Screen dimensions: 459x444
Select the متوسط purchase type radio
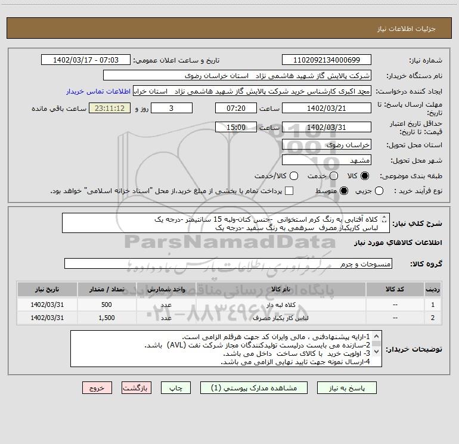[344, 191]
